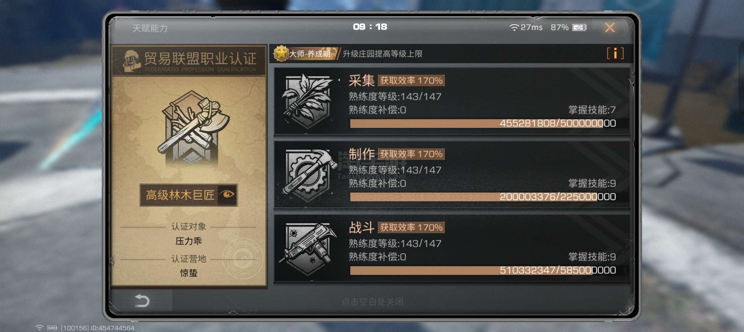This screenshot has width=744, height=332.
Task: Toggle the eye icon beside 高级林木巨匠
Action: point(228,195)
